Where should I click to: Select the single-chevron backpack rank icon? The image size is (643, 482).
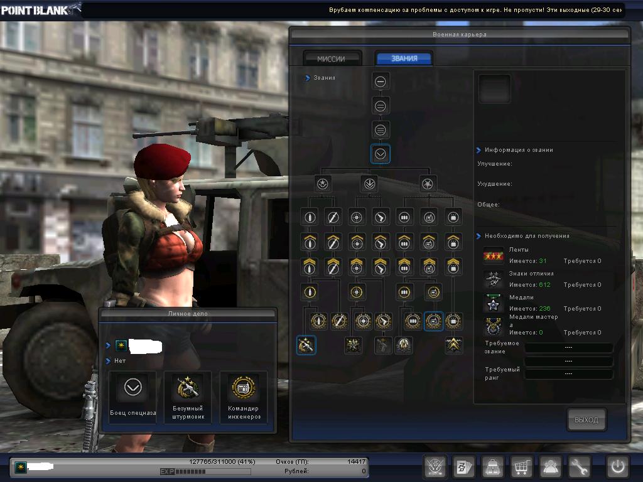click(x=453, y=242)
